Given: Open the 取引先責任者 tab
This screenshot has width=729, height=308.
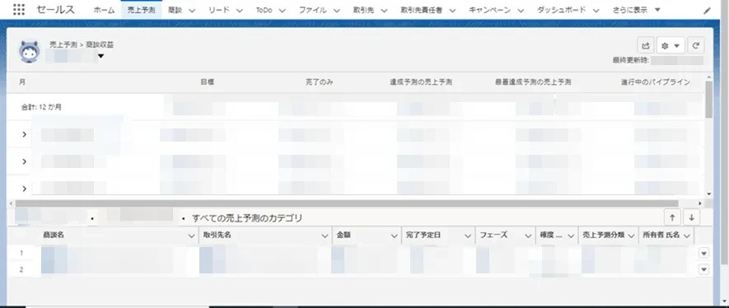Looking at the screenshot, I should click(x=421, y=10).
